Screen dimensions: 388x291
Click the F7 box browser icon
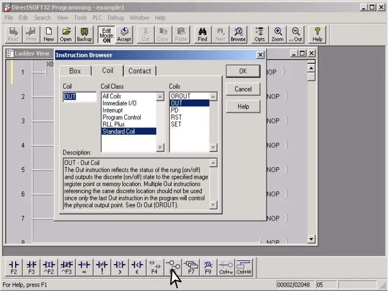[x=191, y=267]
